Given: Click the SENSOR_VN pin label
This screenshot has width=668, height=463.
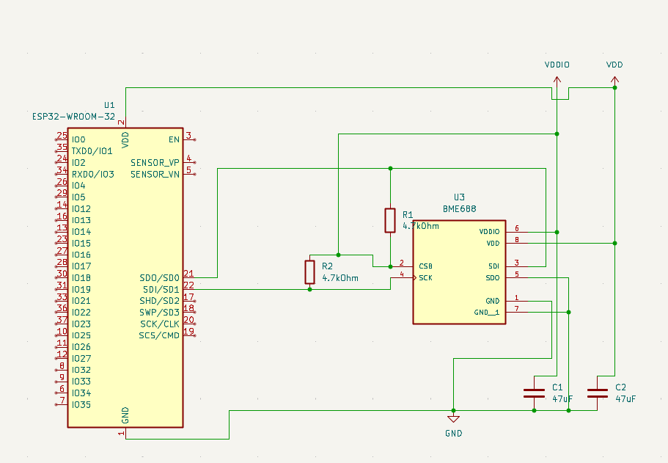Looking at the screenshot, I should tap(155, 174).
